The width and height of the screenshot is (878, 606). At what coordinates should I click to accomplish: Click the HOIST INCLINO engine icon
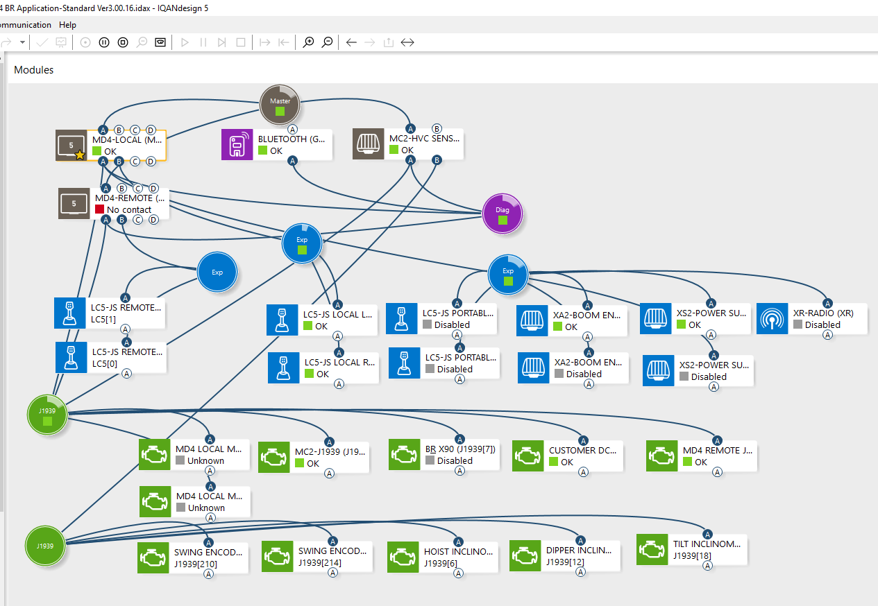pyautogui.click(x=403, y=557)
